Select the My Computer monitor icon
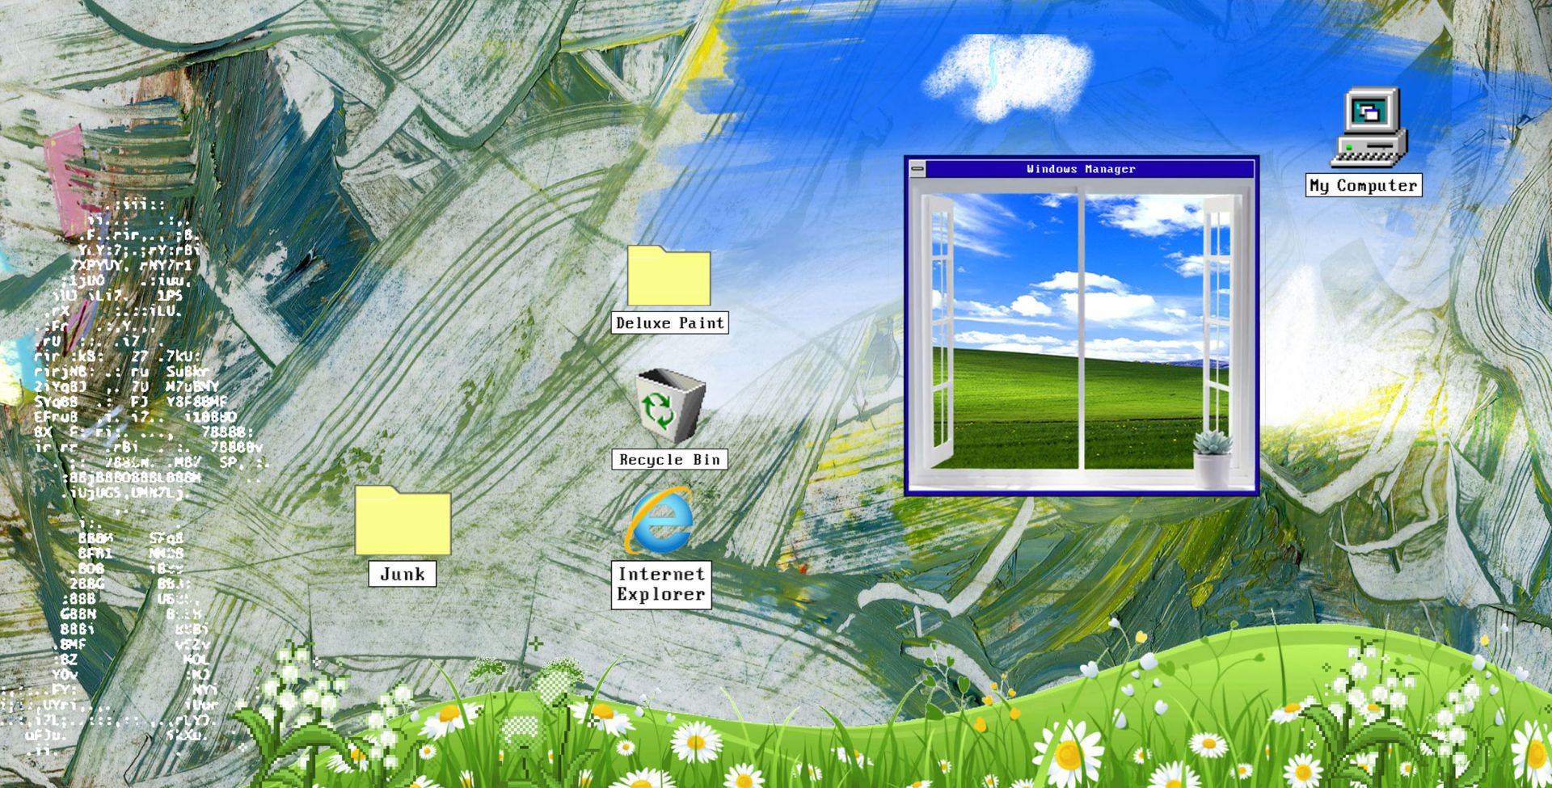This screenshot has width=1552, height=788. click(x=1369, y=128)
